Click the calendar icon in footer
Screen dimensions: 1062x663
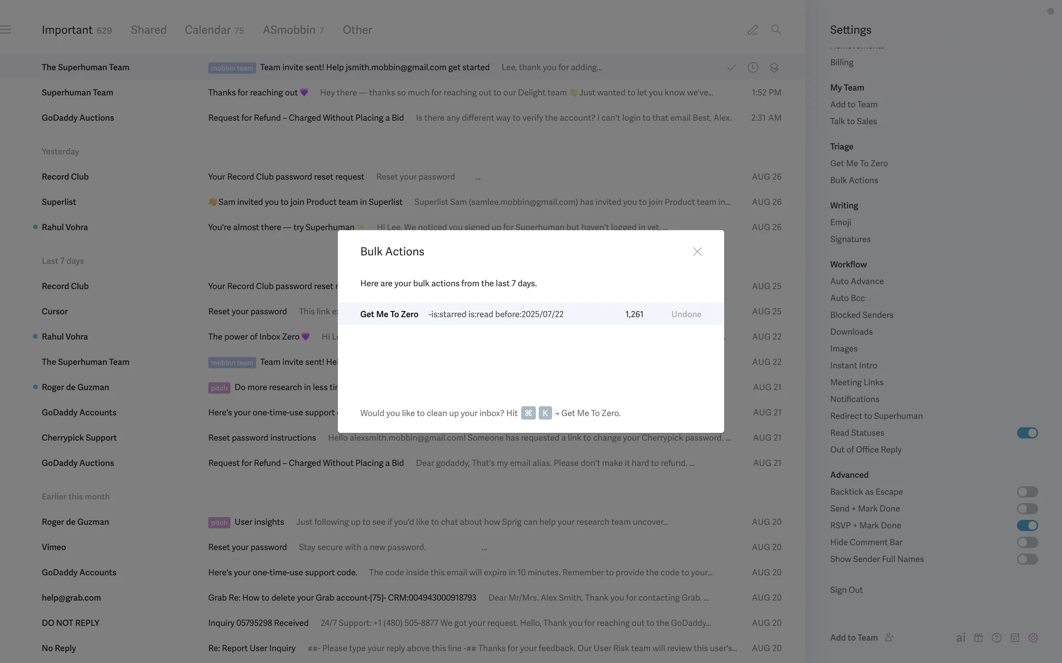[x=1014, y=638]
